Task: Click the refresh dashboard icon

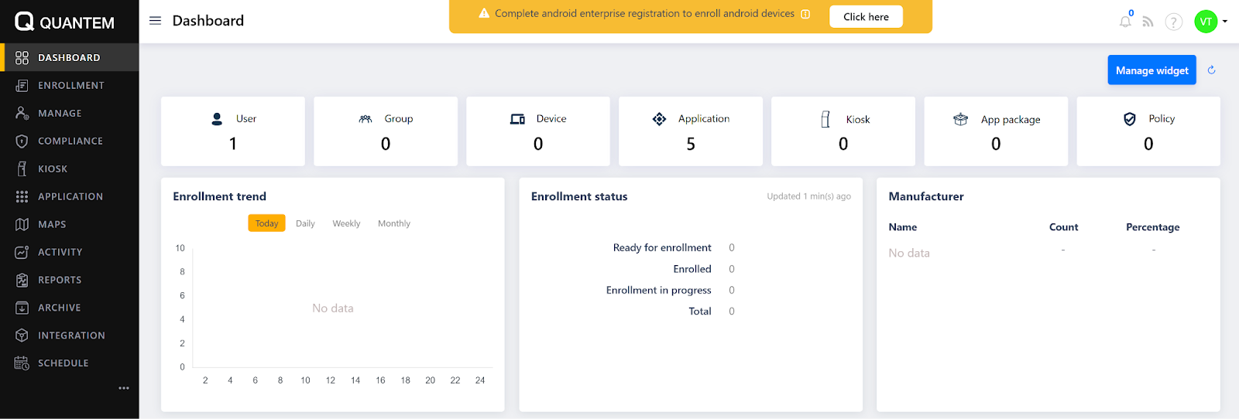Action: click(1211, 70)
